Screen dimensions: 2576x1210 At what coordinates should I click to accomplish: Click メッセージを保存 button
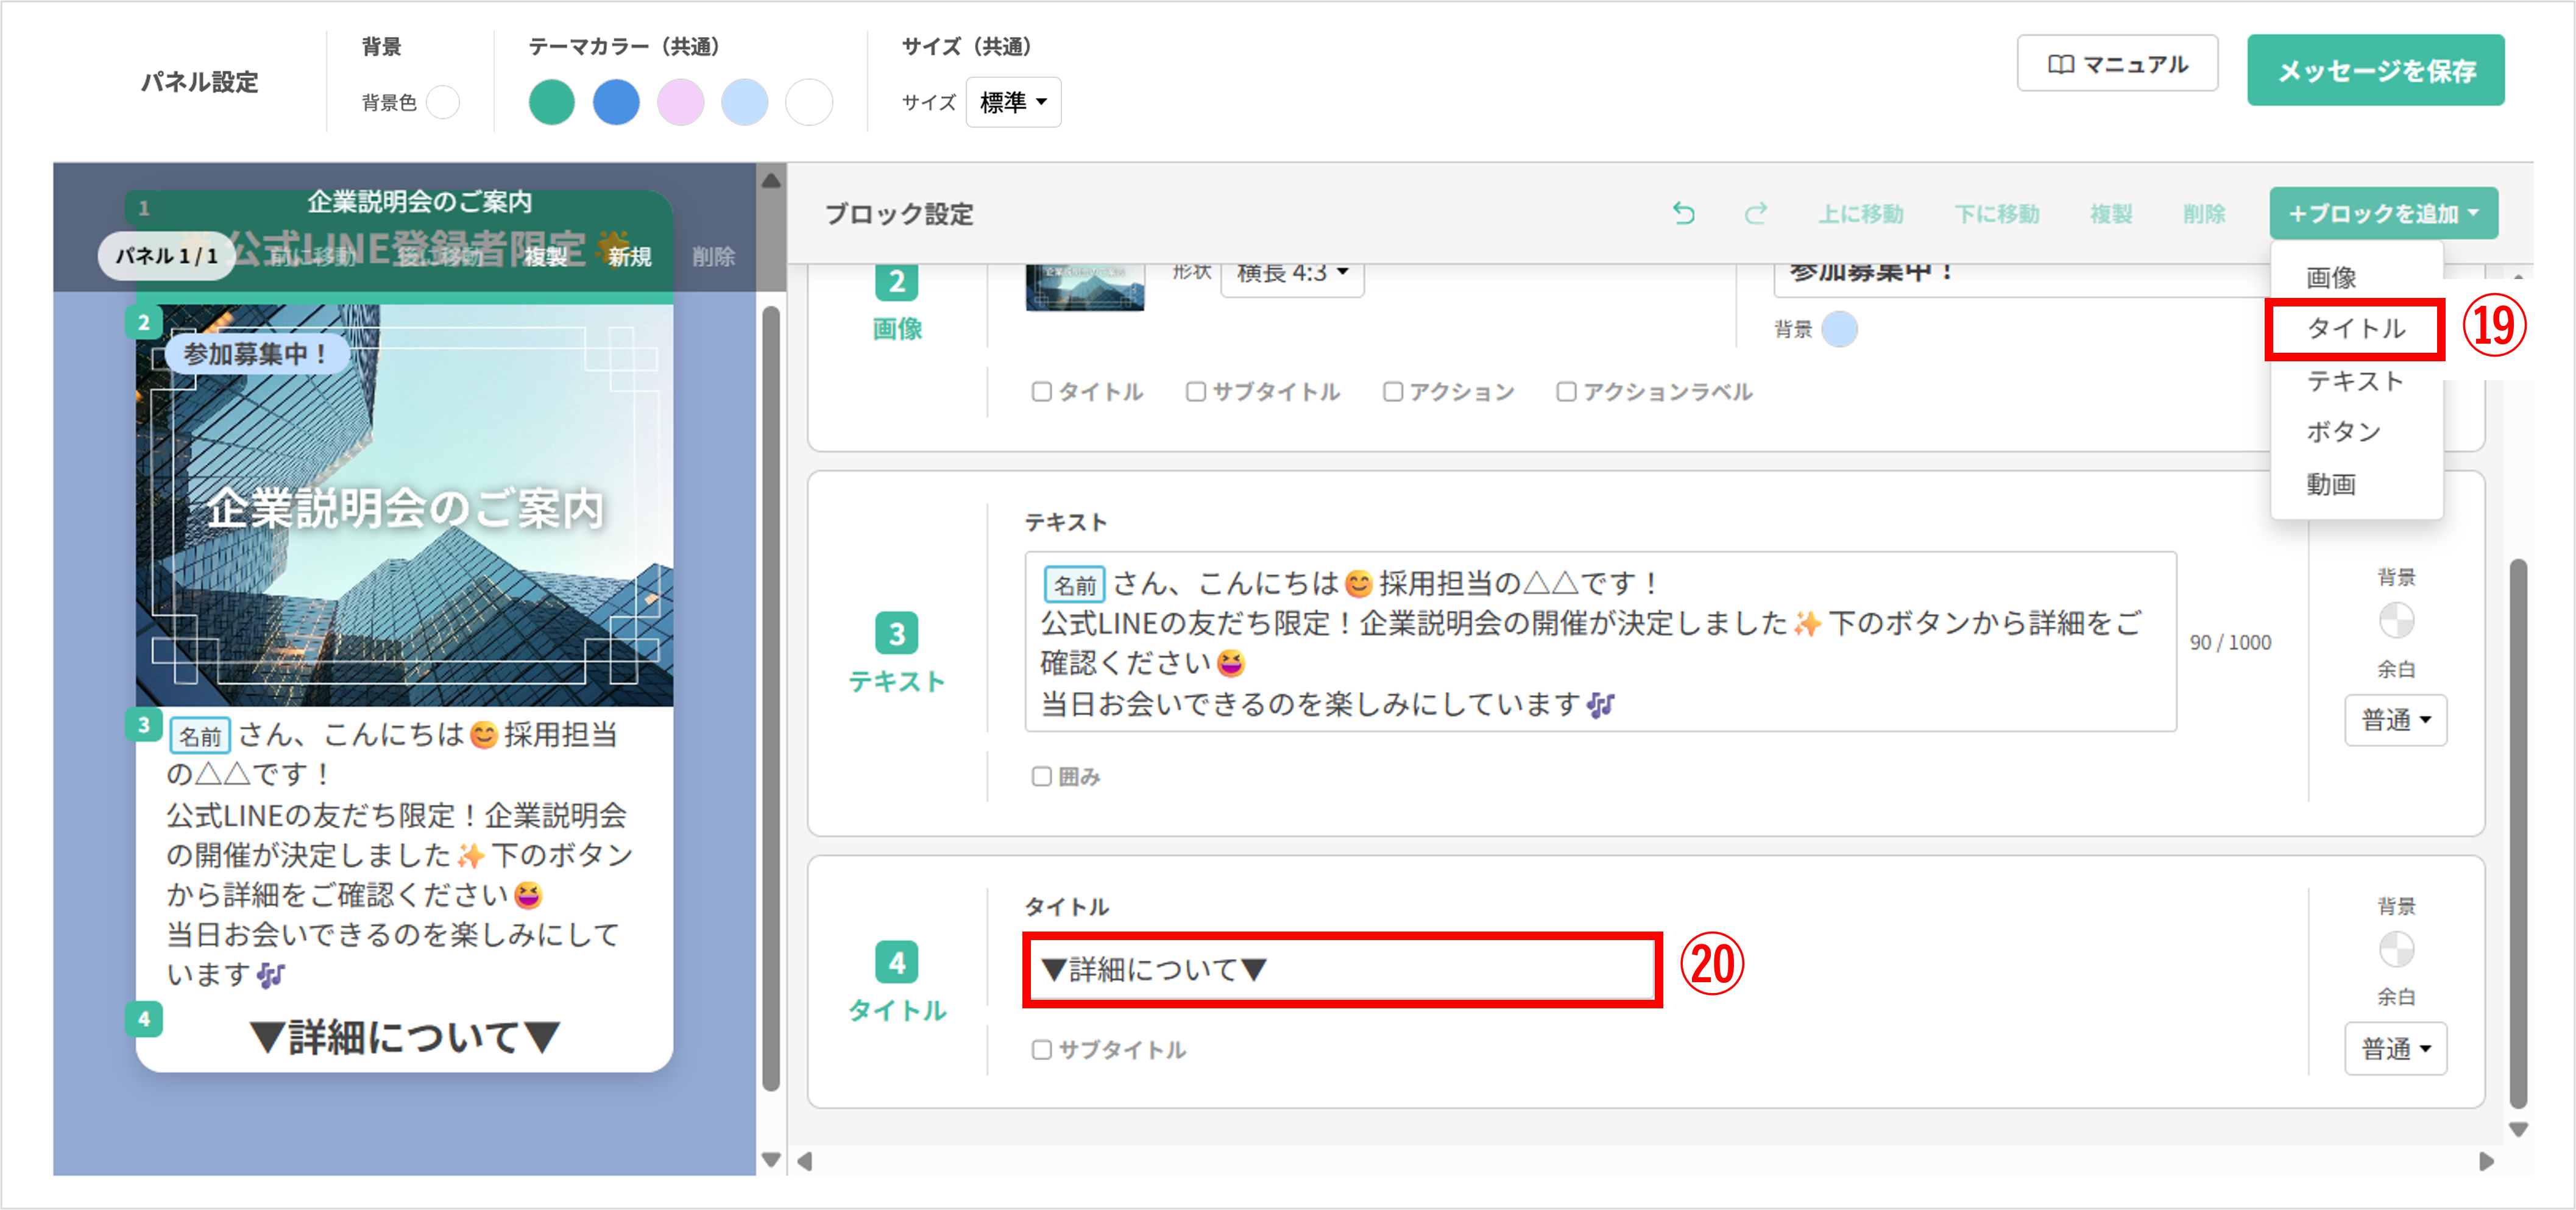click(x=2375, y=70)
